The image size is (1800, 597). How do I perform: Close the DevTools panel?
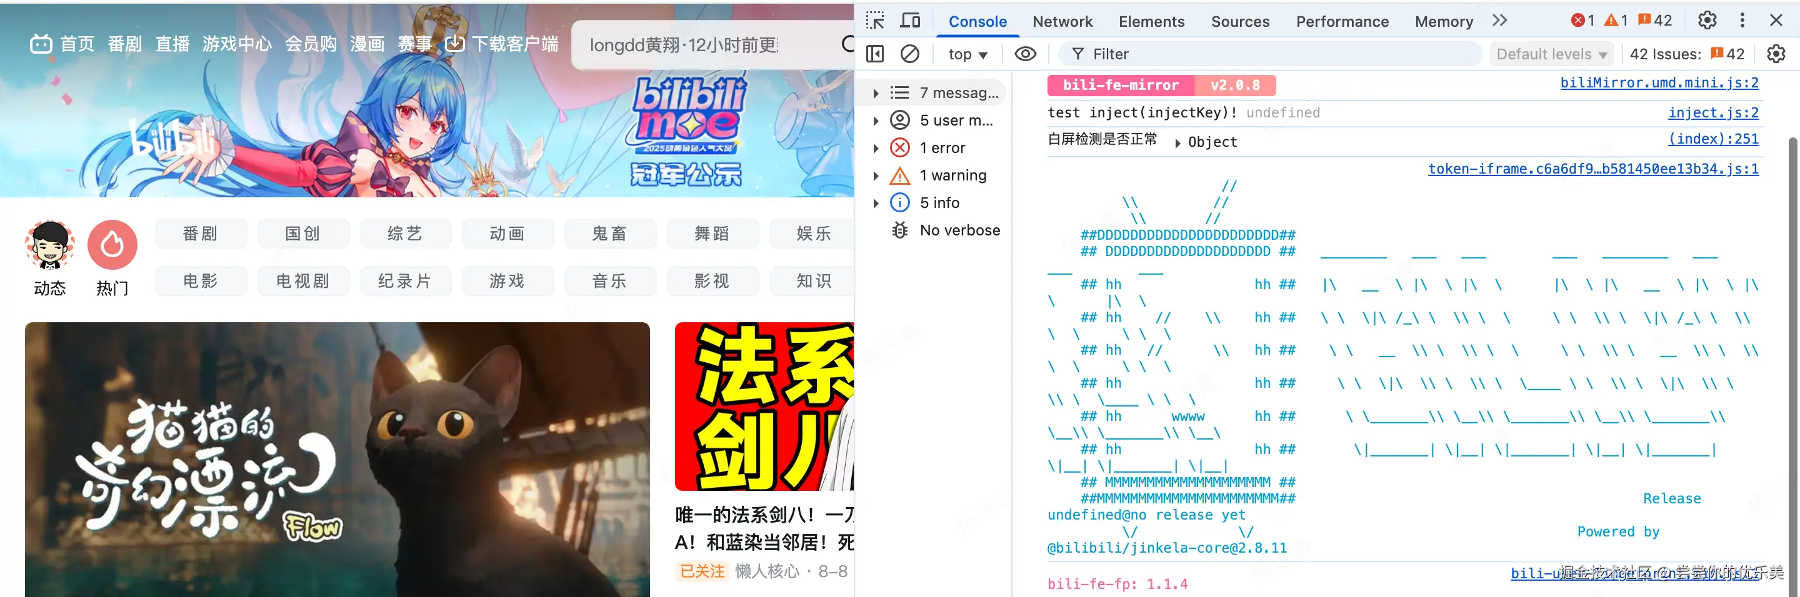pos(1776,21)
